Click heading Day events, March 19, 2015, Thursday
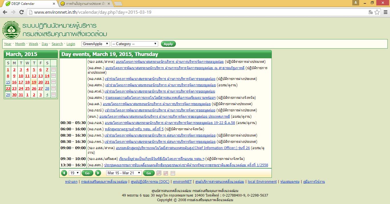Screen dimensions: 390x204 110,54
